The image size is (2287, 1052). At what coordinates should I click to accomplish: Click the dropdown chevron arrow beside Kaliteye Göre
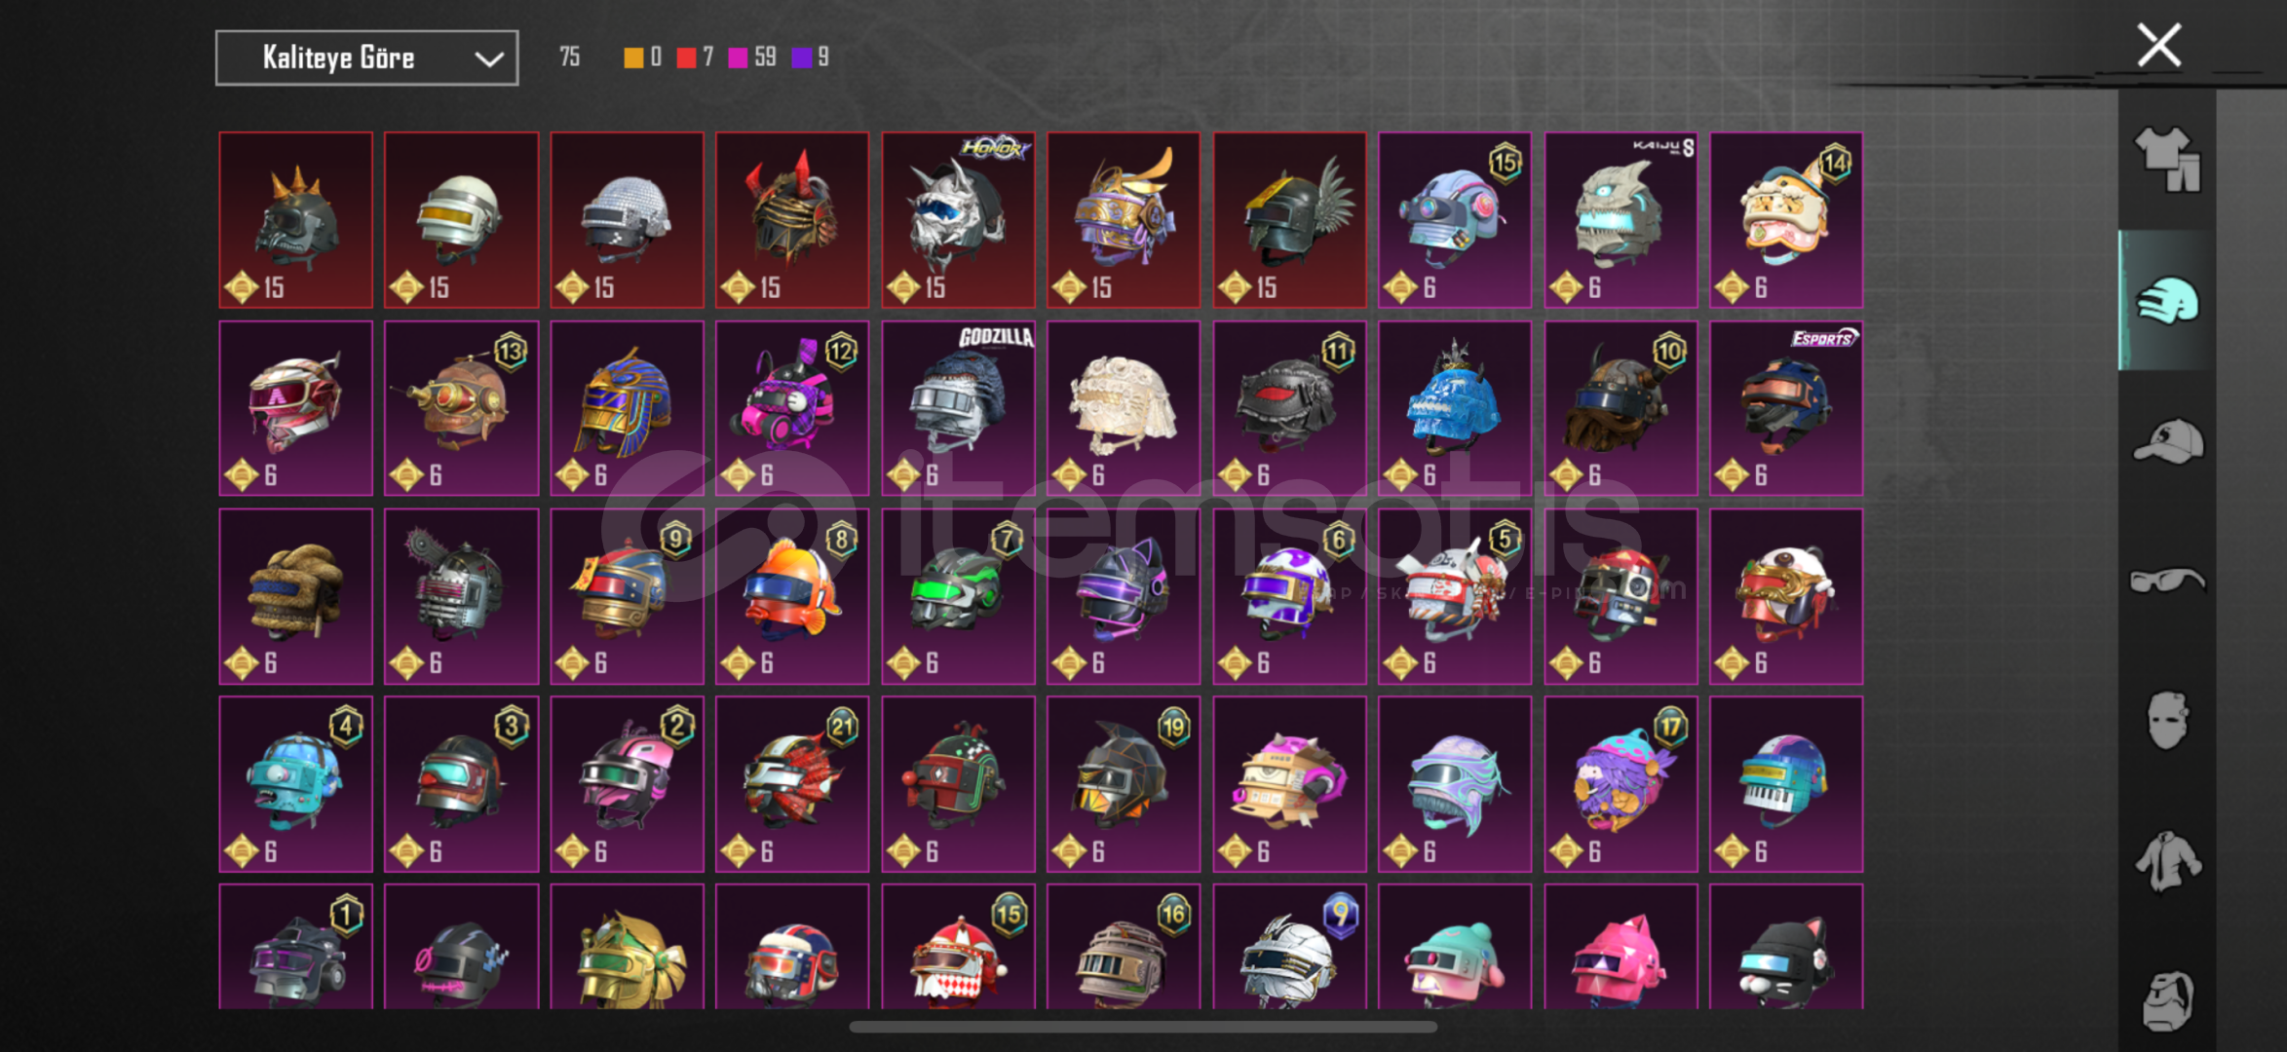point(488,59)
